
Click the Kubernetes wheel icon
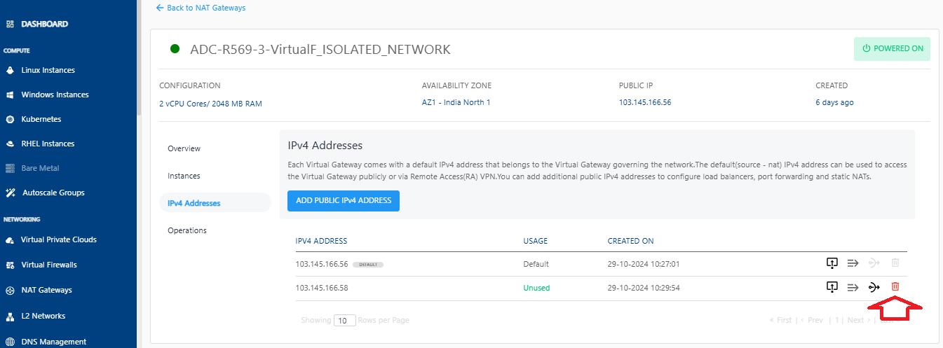tap(10, 119)
